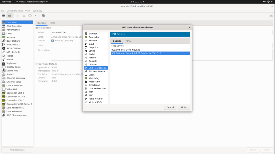275x154 pixels.
Task: Open shutdown options dropdown arrow
Action: [36, 16]
